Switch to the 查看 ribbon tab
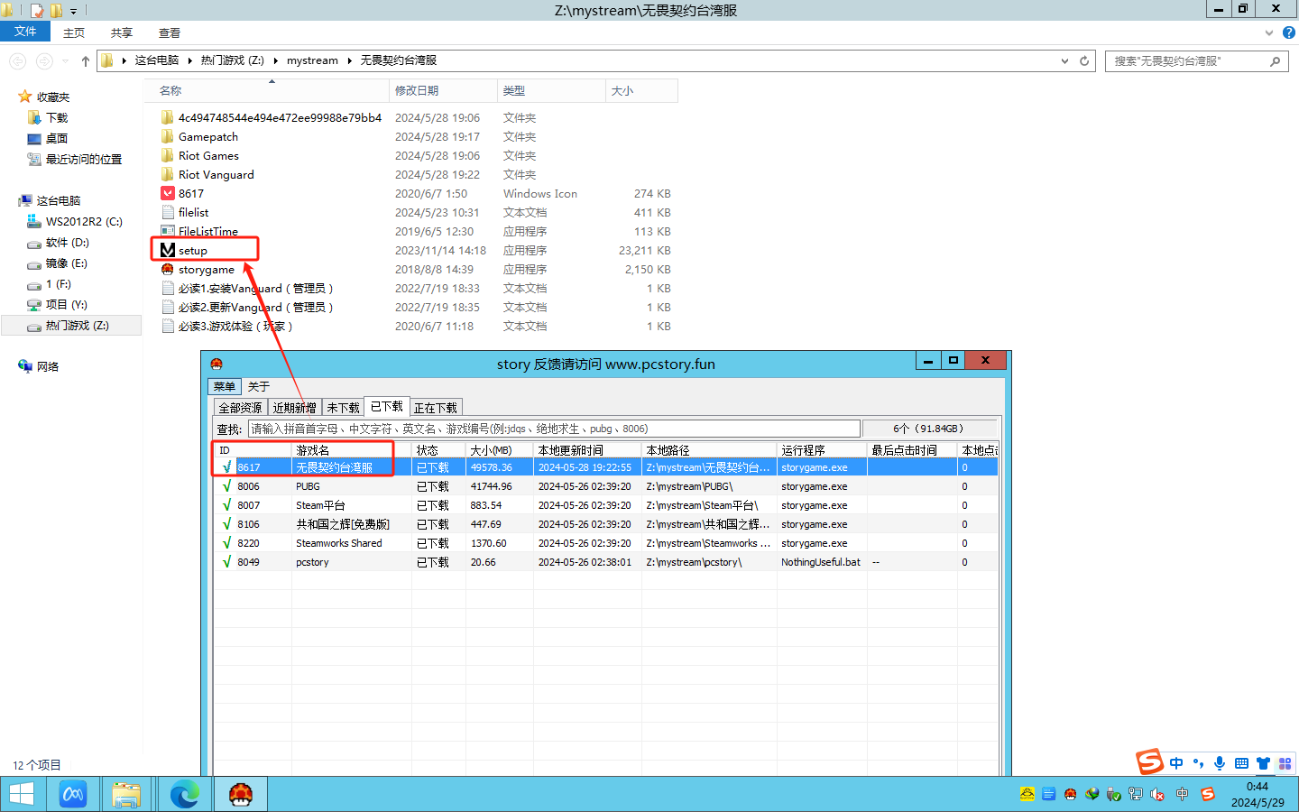The width and height of the screenshot is (1299, 812). pyautogui.click(x=170, y=32)
